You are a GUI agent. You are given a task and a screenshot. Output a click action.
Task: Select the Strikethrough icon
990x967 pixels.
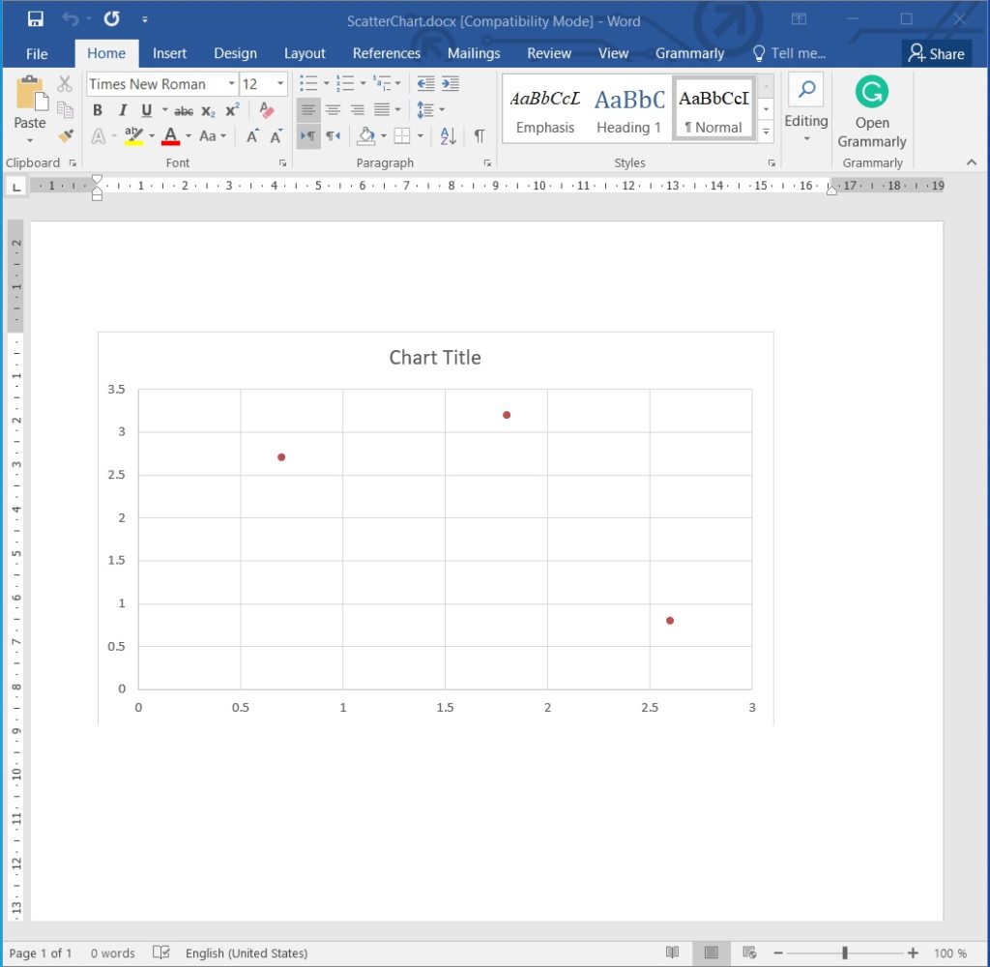[x=183, y=109]
